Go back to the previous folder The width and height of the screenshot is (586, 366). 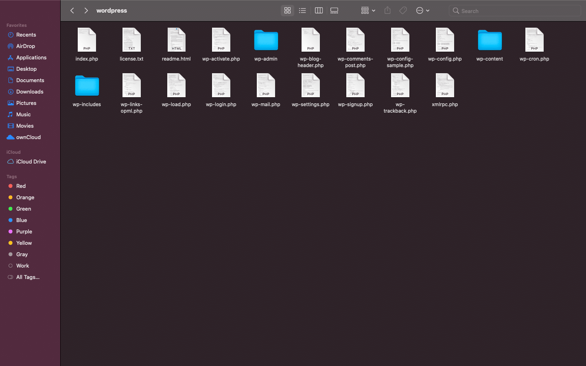click(x=72, y=11)
